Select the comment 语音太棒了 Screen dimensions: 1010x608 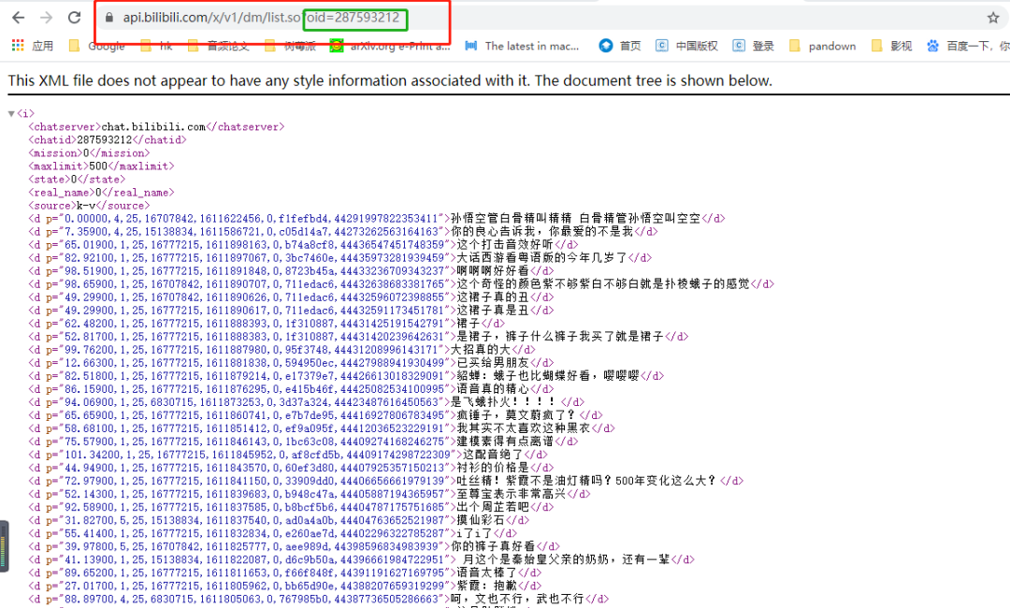(x=486, y=572)
